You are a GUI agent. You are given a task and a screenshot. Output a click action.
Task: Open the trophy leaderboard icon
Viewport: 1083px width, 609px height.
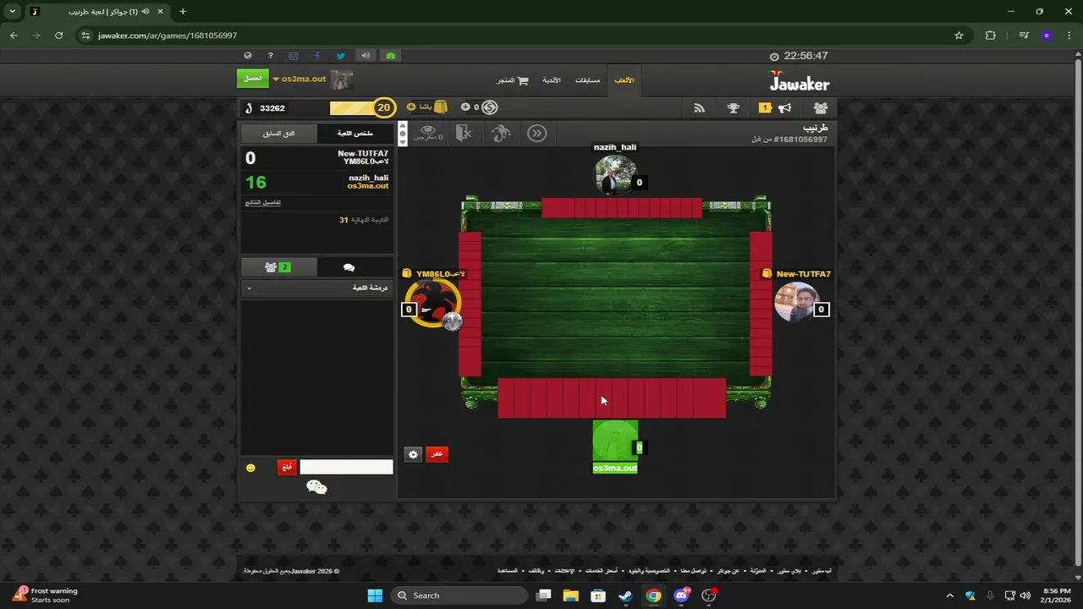click(x=734, y=108)
